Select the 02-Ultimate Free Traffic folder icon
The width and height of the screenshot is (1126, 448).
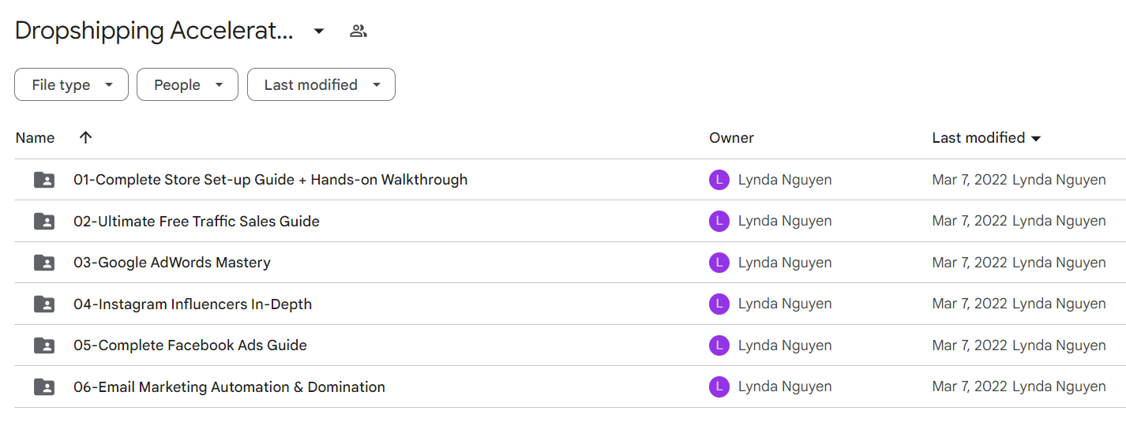coord(44,221)
